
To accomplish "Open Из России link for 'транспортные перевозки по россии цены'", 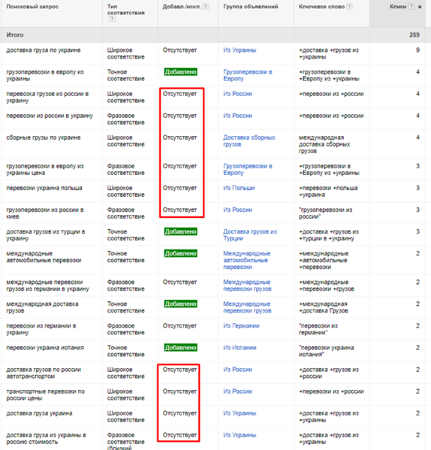I will click(238, 391).
